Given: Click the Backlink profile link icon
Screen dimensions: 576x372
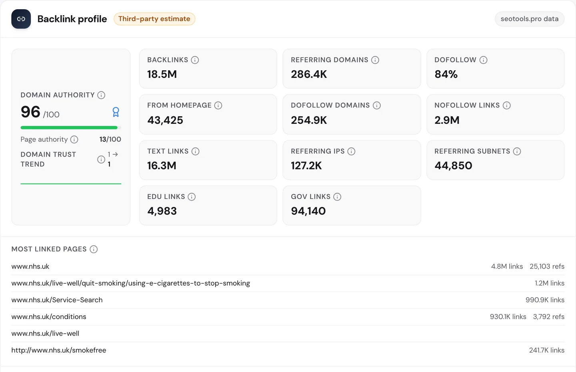Looking at the screenshot, I should tap(21, 19).
